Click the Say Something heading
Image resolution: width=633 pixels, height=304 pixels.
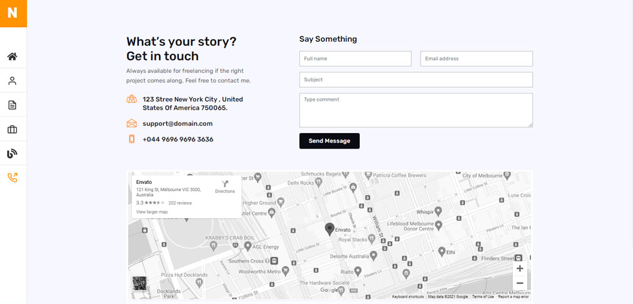pyautogui.click(x=328, y=39)
